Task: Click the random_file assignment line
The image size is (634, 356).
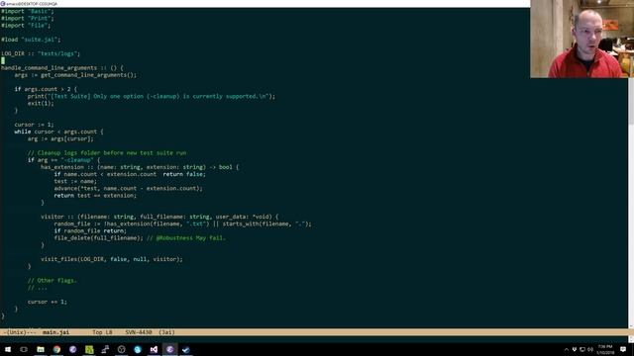Action: pos(182,224)
